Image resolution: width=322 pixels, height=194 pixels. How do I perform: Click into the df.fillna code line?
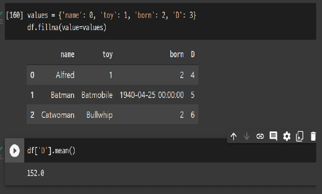point(67,28)
